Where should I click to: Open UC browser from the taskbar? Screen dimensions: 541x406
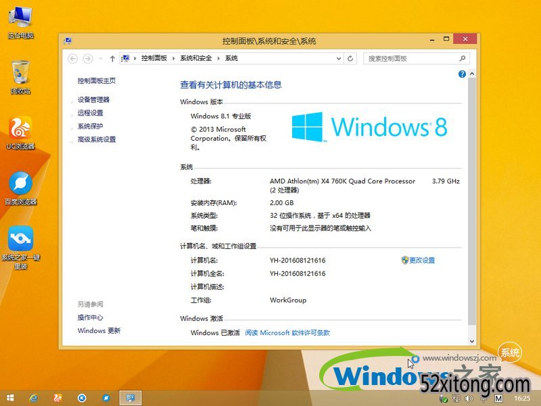click(57, 398)
